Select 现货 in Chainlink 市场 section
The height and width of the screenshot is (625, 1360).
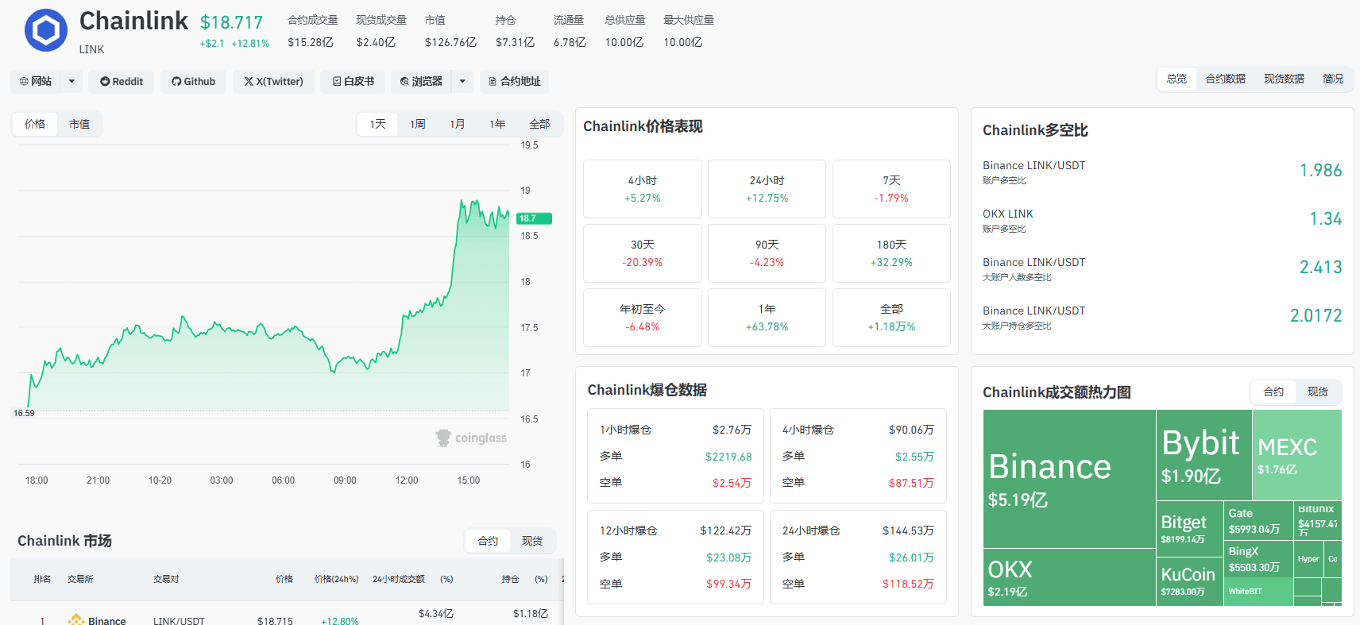click(532, 541)
